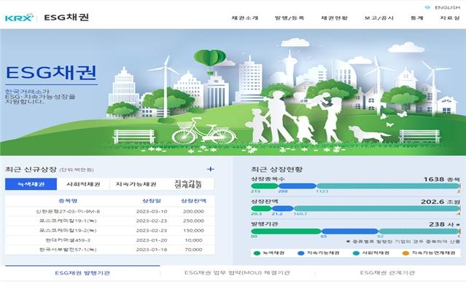Viewport: 466px width, 289px height.
Task: Click the 종목명 column header
Action: 68,201
